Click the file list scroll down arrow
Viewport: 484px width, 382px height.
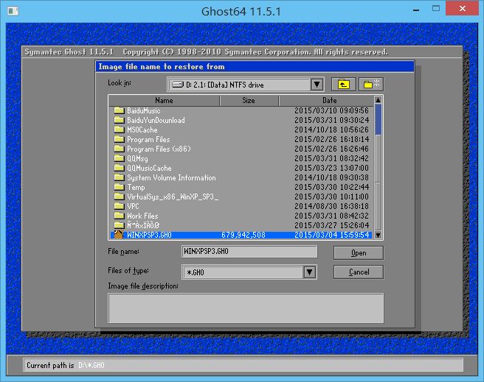(x=378, y=235)
